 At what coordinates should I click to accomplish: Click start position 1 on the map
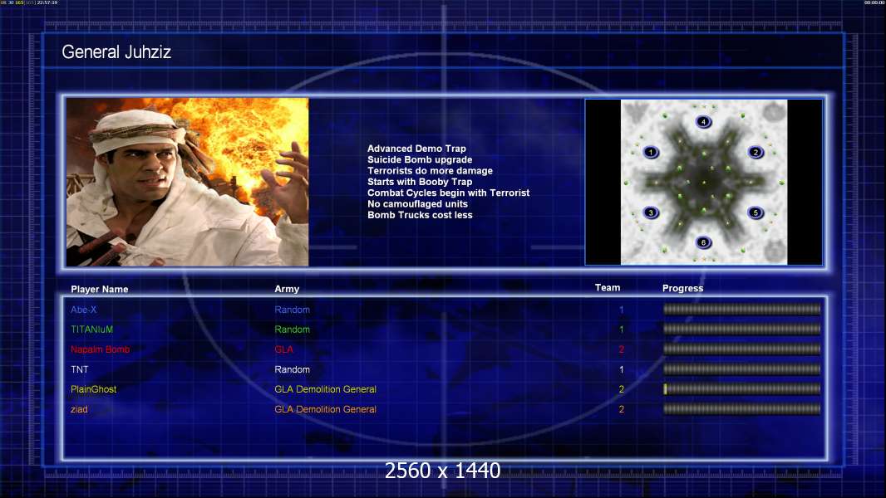[651, 152]
